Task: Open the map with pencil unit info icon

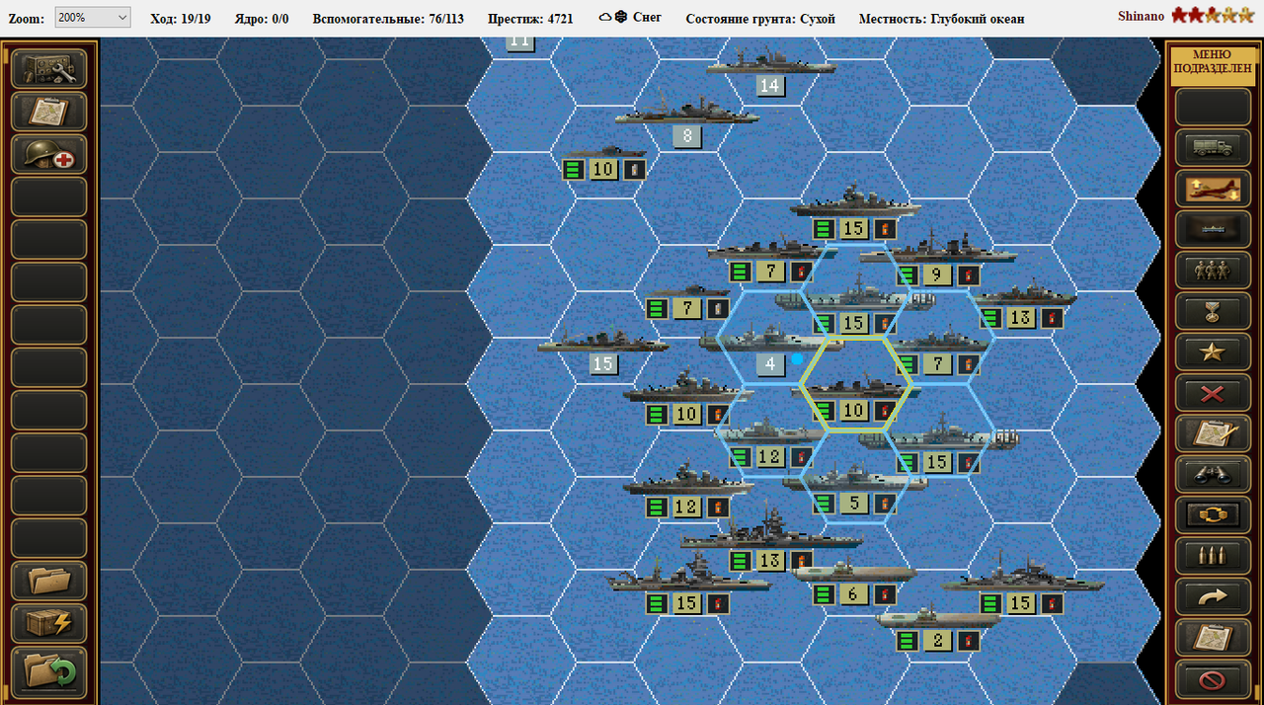Action: [x=1213, y=433]
